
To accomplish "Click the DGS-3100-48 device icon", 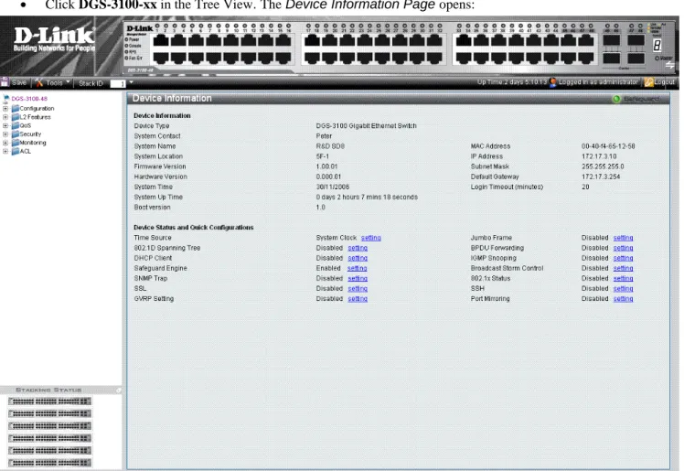I will point(6,99).
